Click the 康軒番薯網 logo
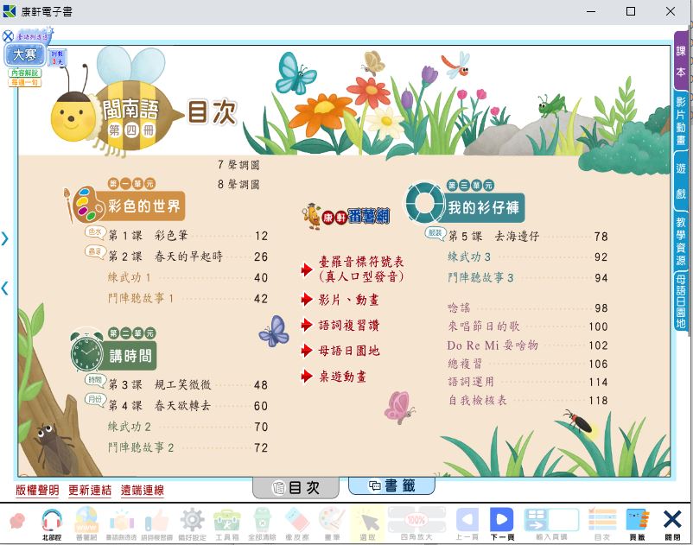This screenshot has height=545, width=693. click(x=346, y=217)
